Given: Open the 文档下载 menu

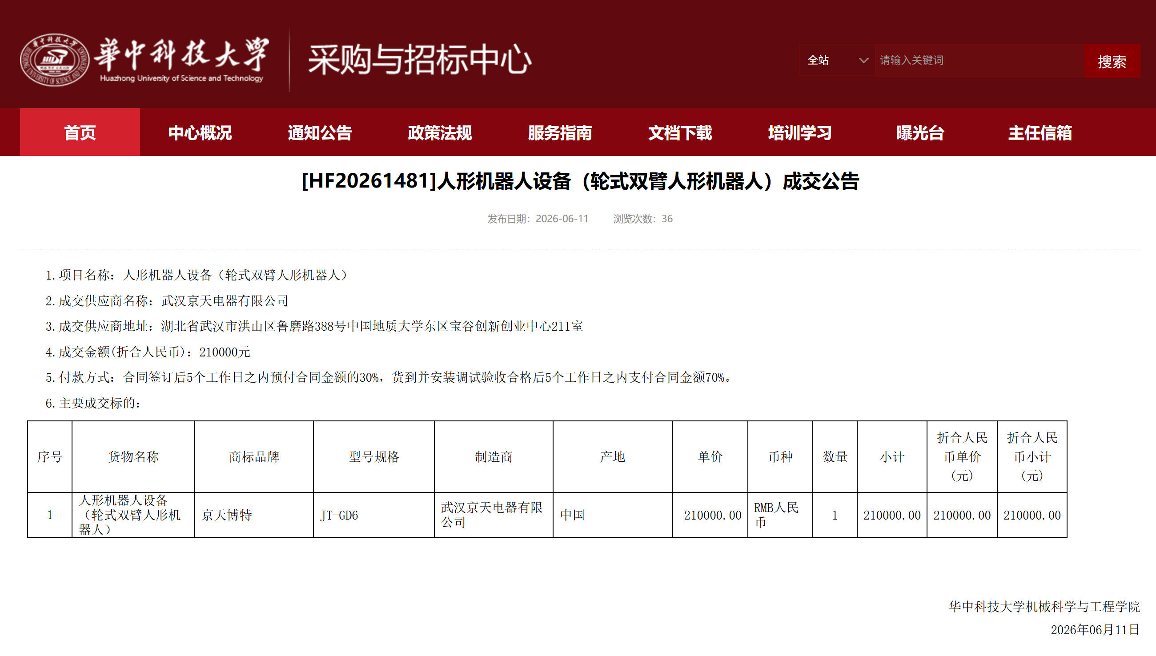Looking at the screenshot, I should click(x=680, y=132).
